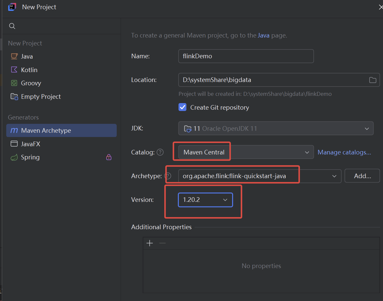Click the Groovy G icon
Viewport: 383px width, 301px height.
pos(14,83)
